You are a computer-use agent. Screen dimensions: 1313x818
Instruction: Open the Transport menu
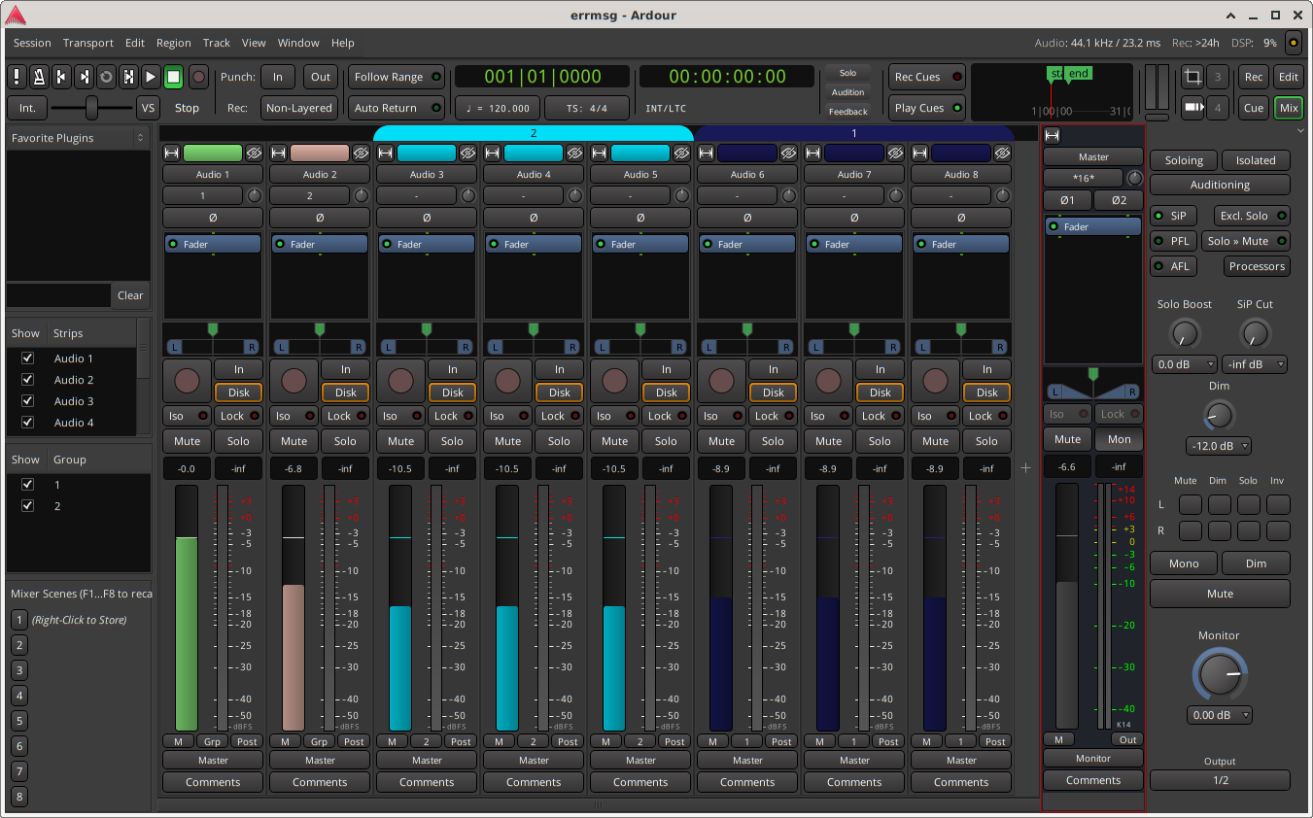[87, 43]
